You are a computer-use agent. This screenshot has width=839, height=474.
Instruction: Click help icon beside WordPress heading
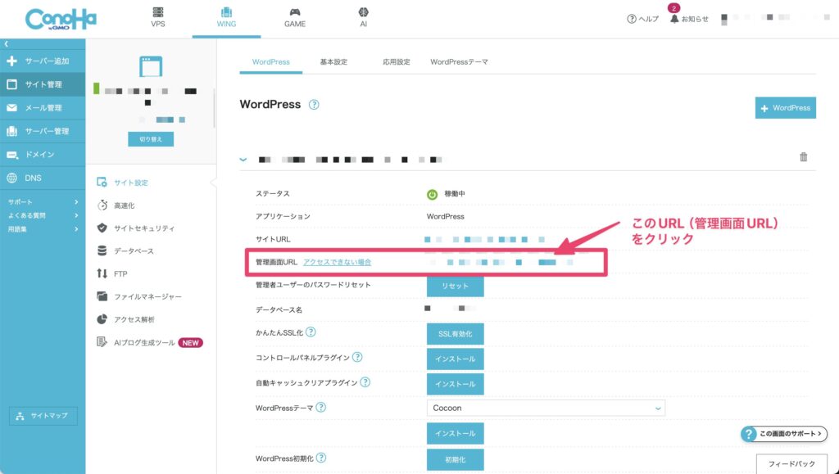314,105
